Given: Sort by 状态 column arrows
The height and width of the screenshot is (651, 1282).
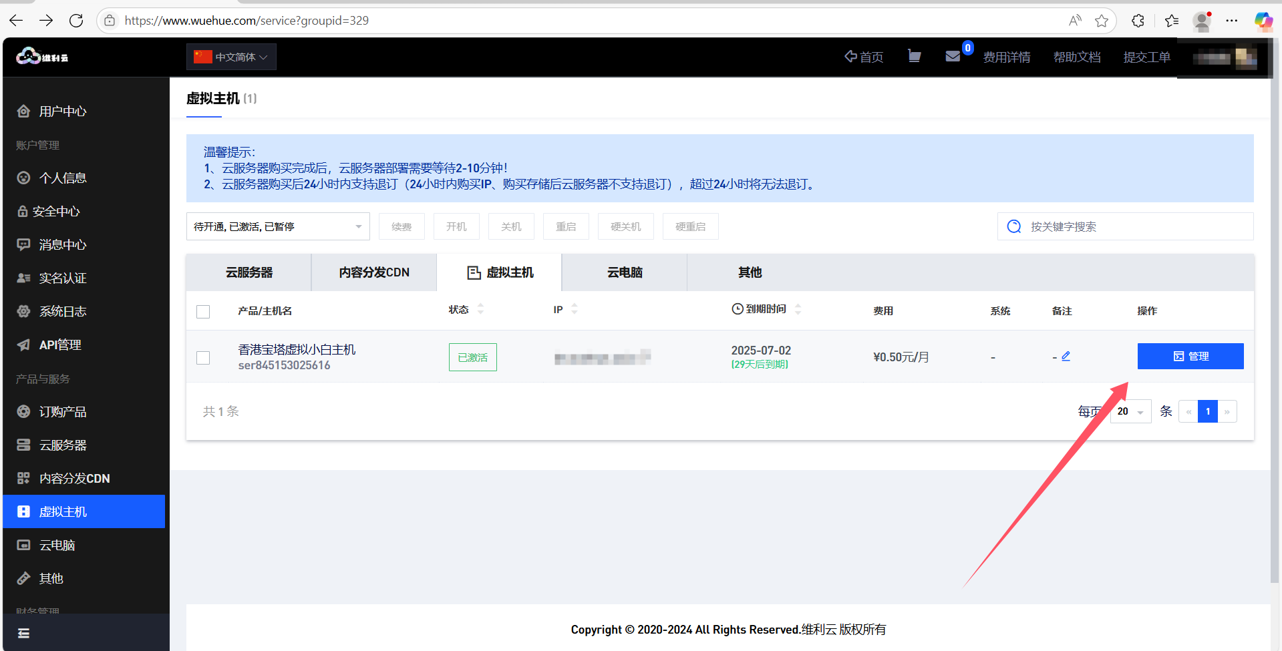Looking at the screenshot, I should pos(480,309).
